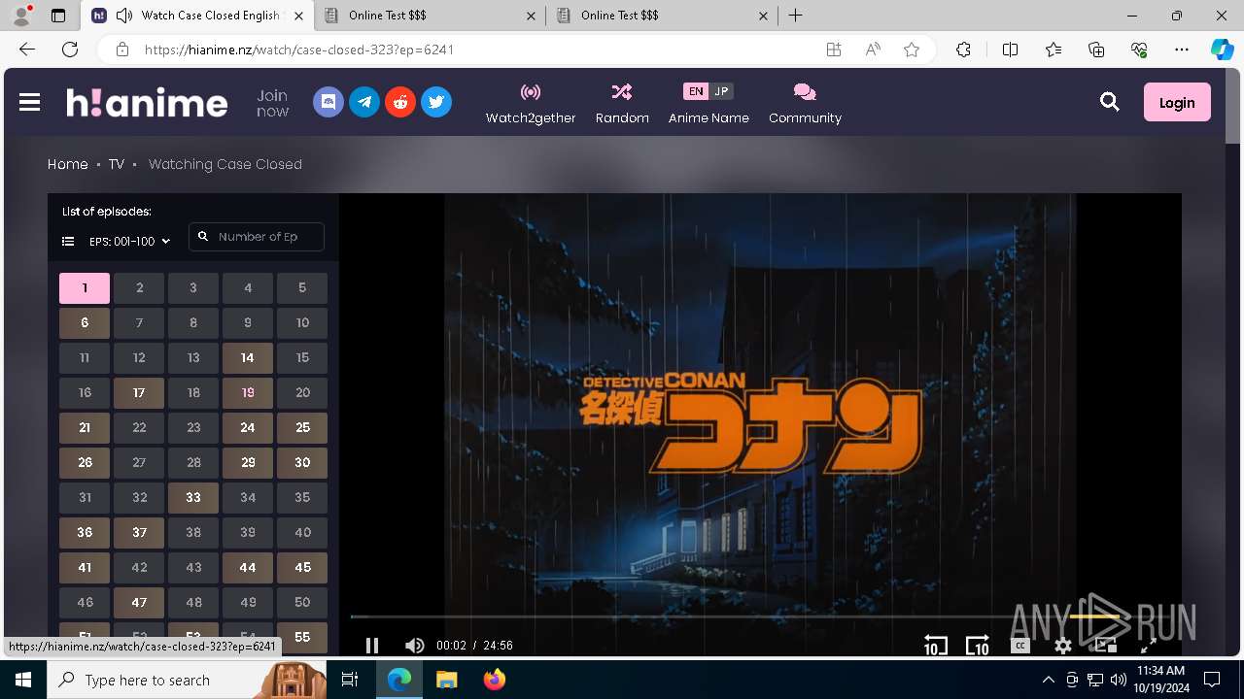This screenshot has height=699, width=1244.
Task: Open the Telegram join icon
Action: pyautogui.click(x=364, y=102)
